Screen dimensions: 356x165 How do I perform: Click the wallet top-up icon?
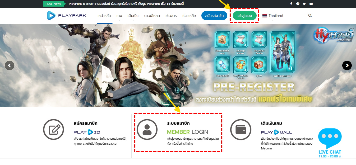(241, 129)
